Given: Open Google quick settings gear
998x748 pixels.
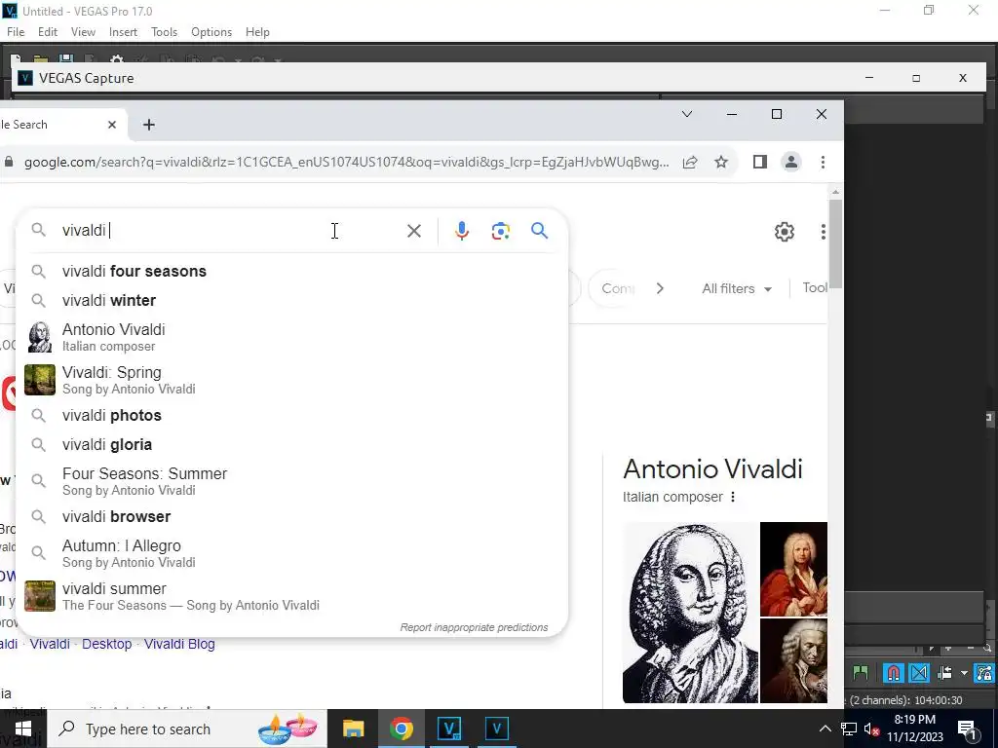Looking at the screenshot, I should pyautogui.click(x=785, y=232).
